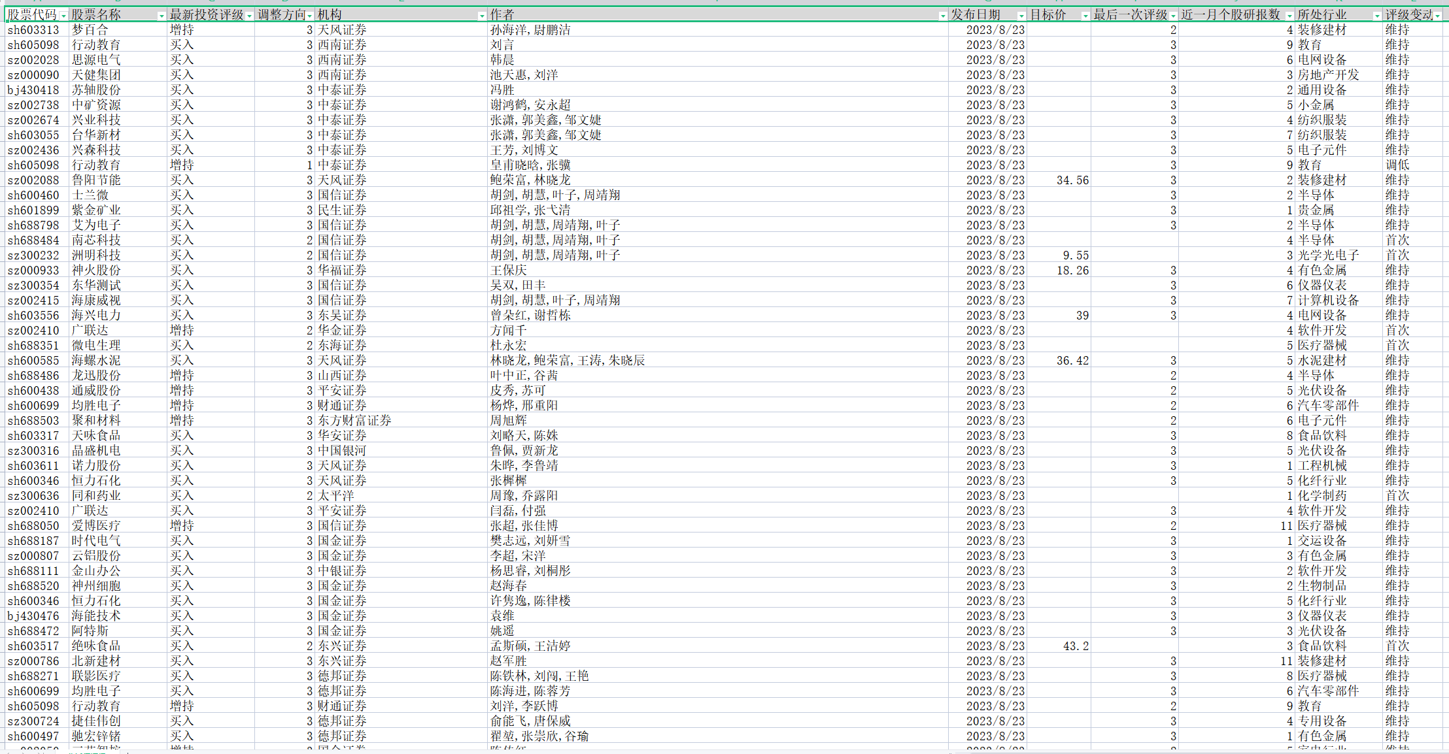Click the author cell 韩晨
This screenshot has width=1449, height=754.
(x=718, y=60)
